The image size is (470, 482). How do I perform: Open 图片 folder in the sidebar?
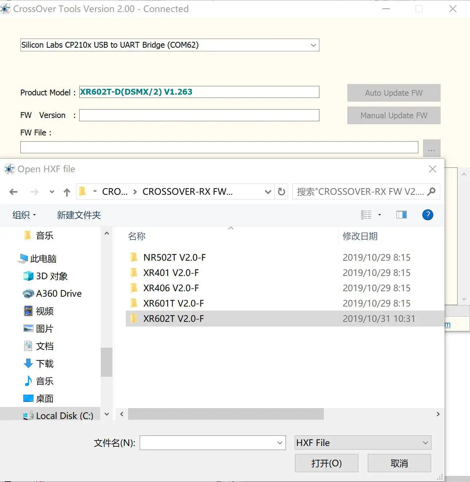point(45,329)
